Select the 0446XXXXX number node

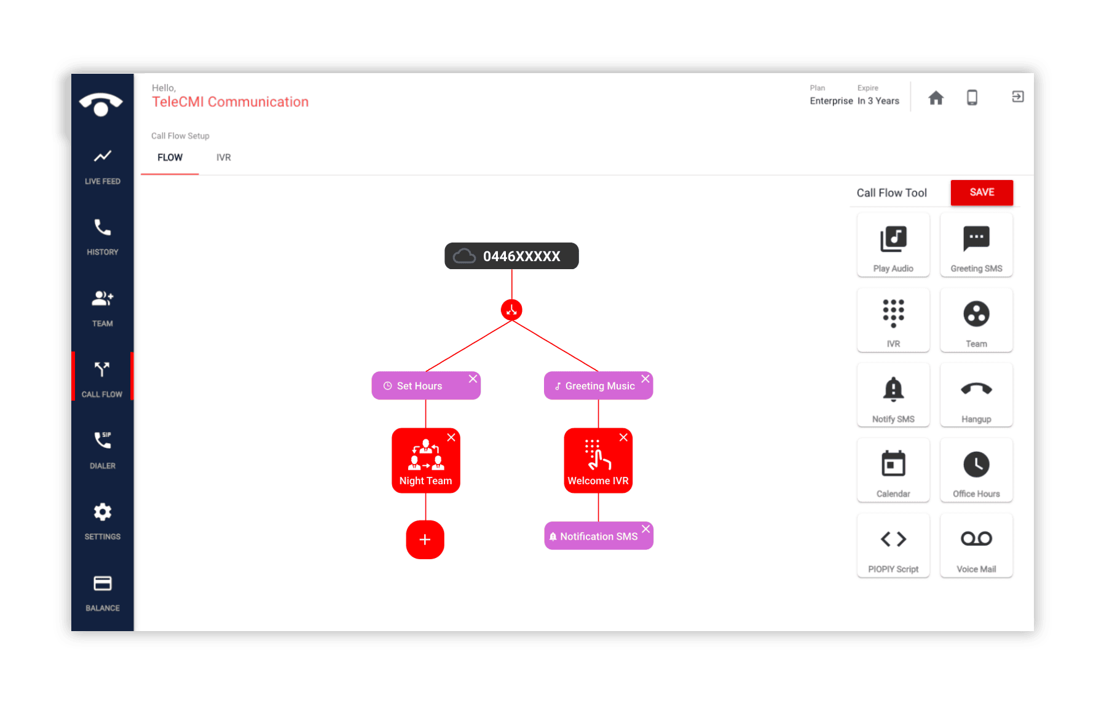pos(511,256)
